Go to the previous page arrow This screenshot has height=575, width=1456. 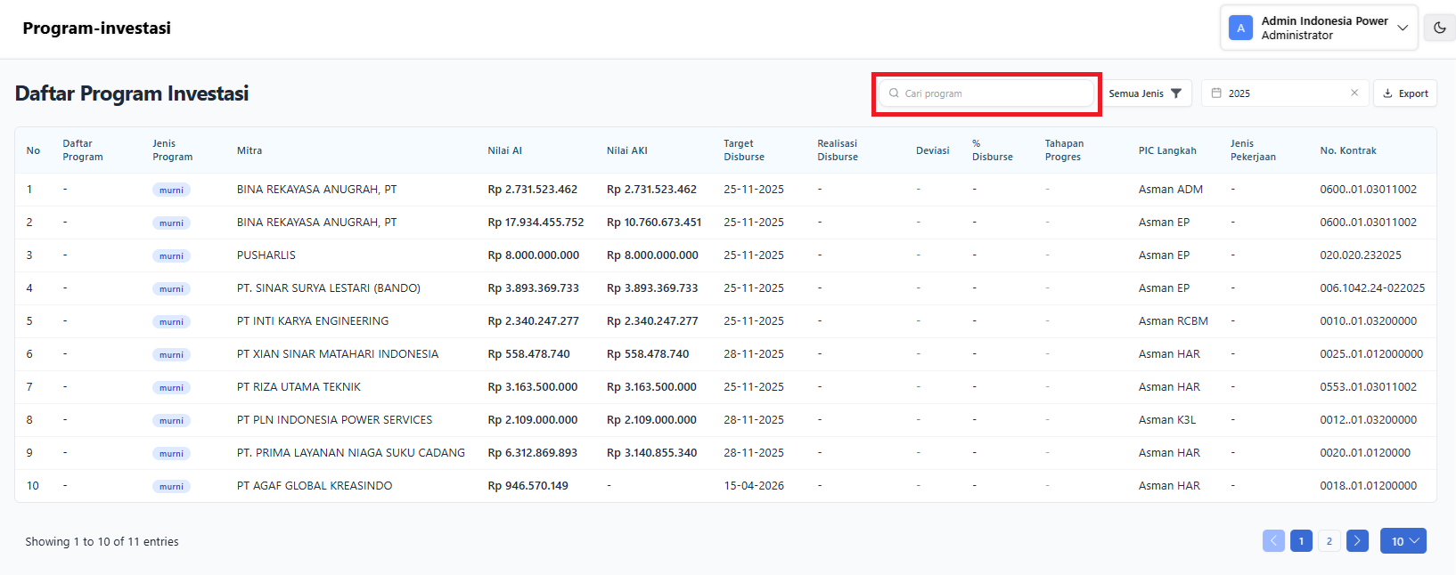coord(1273,541)
